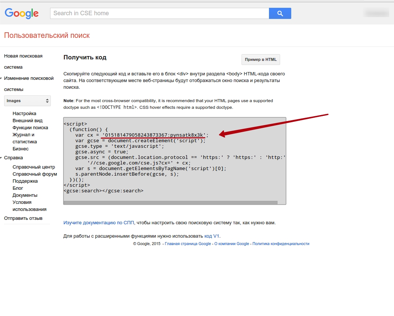Click Отправить отзыв in sidebar
This screenshot has height=316, width=394.
pos(23,218)
